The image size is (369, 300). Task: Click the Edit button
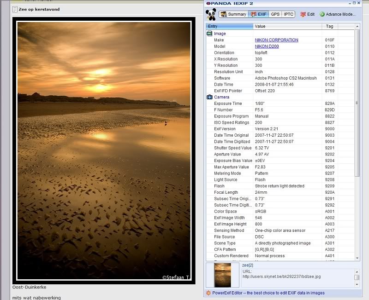click(307, 14)
